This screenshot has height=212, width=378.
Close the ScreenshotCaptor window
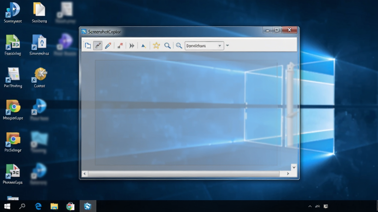[x=289, y=30]
